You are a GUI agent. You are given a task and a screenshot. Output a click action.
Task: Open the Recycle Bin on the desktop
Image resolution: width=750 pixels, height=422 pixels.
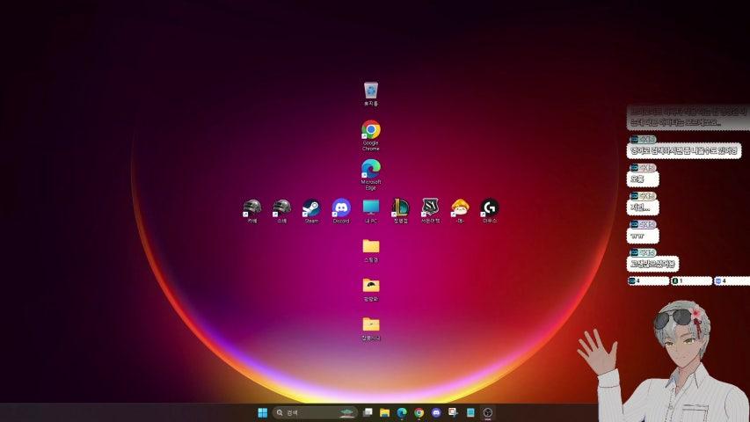pyautogui.click(x=371, y=91)
